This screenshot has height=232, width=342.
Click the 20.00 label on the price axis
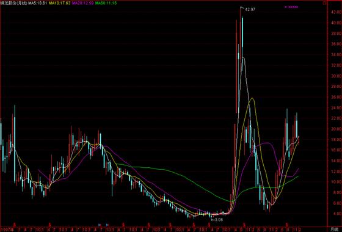336,129
